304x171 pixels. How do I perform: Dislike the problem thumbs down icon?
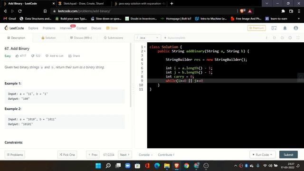[33, 56]
